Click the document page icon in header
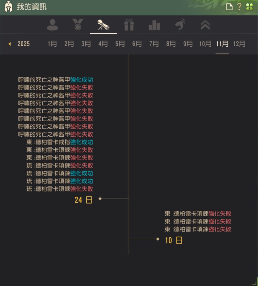Image resolution: width=258 pixels, height=286 pixels. 229,7
